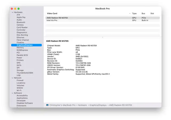Click Graphics/Displays in the path bar

pyautogui.click(x=98, y=105)
